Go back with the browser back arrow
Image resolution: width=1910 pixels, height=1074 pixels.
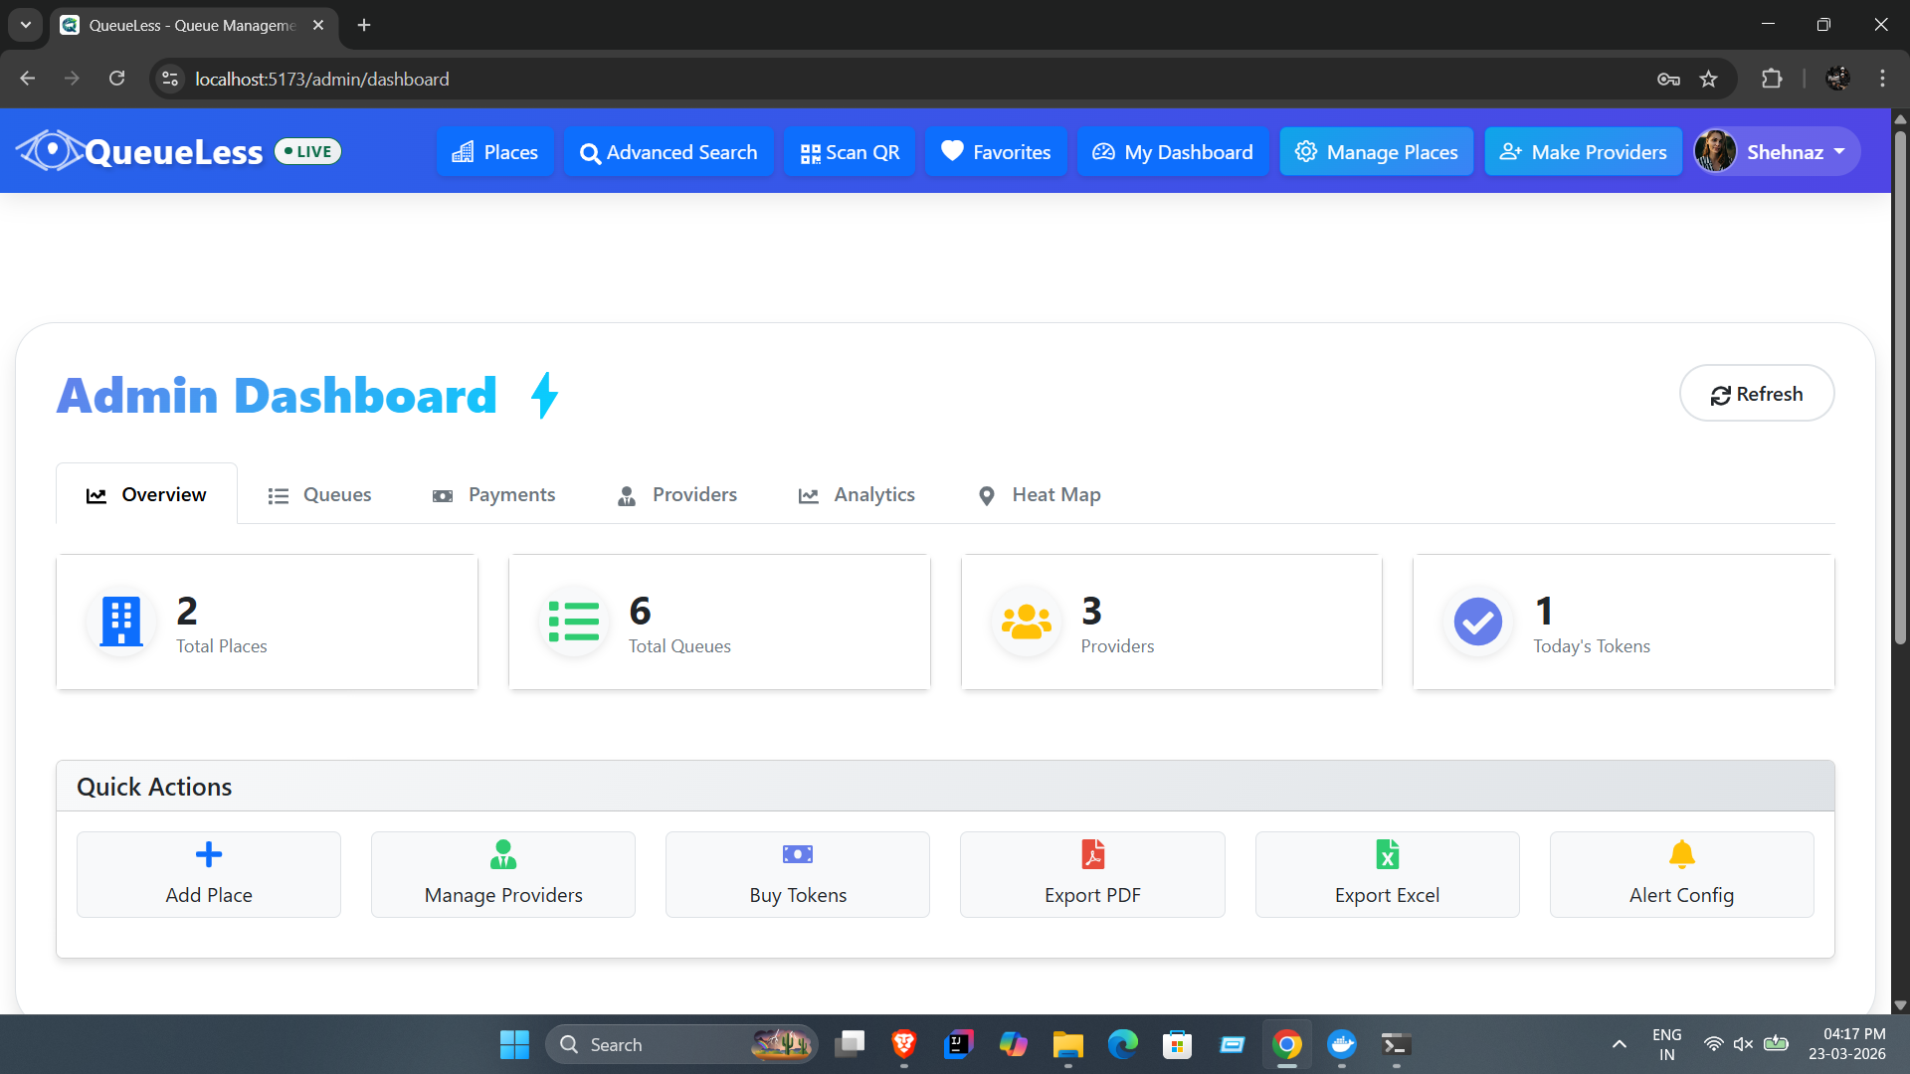[x=27, y=79]
